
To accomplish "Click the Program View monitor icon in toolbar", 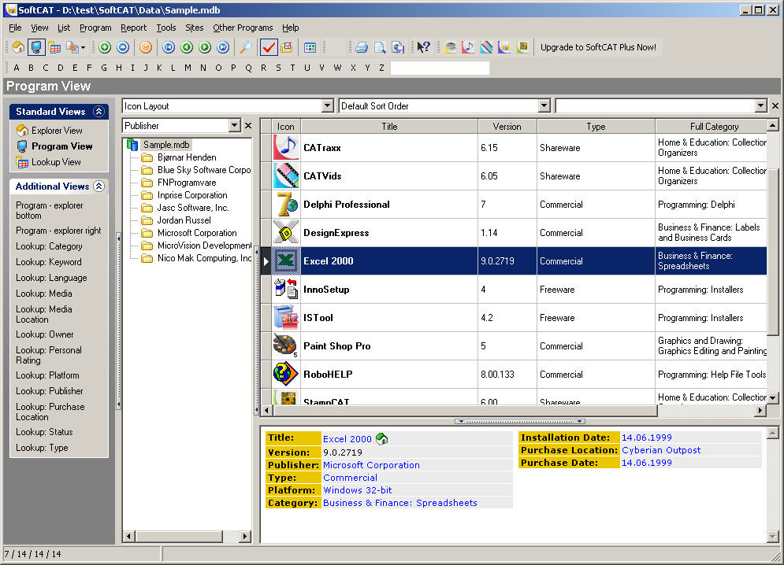I will (36, 47).
